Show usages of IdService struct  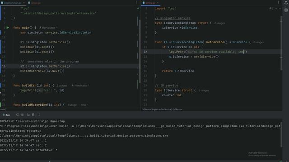(x=204, y=90)
